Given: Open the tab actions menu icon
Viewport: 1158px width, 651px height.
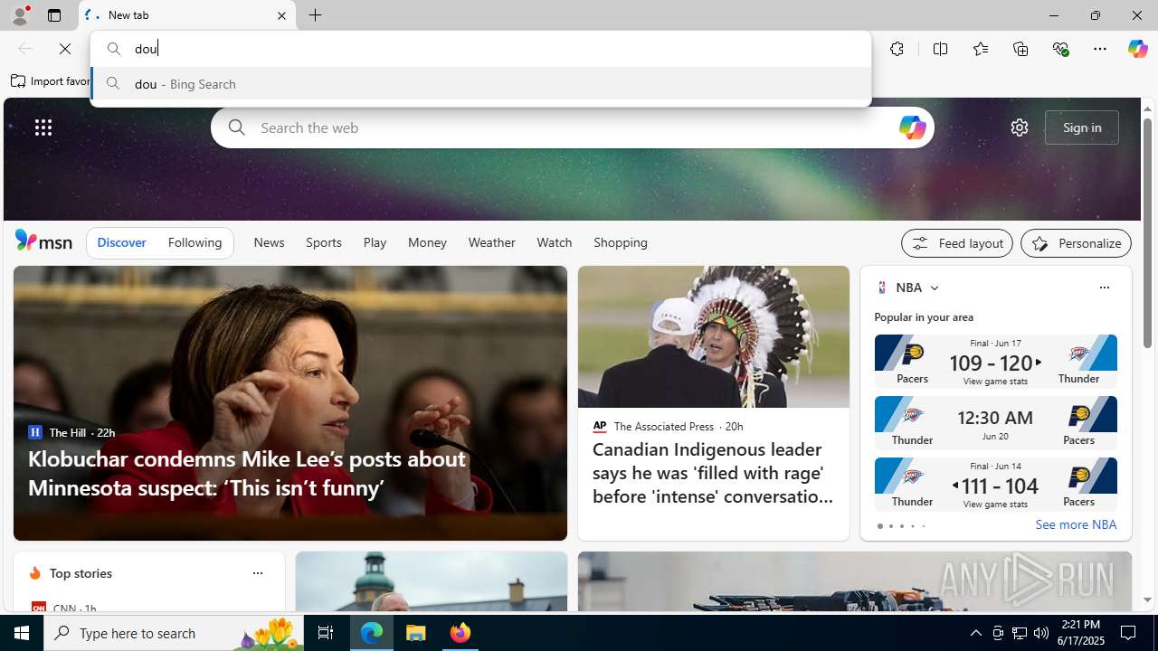Looking at the screenshot, I should point(54,15).
